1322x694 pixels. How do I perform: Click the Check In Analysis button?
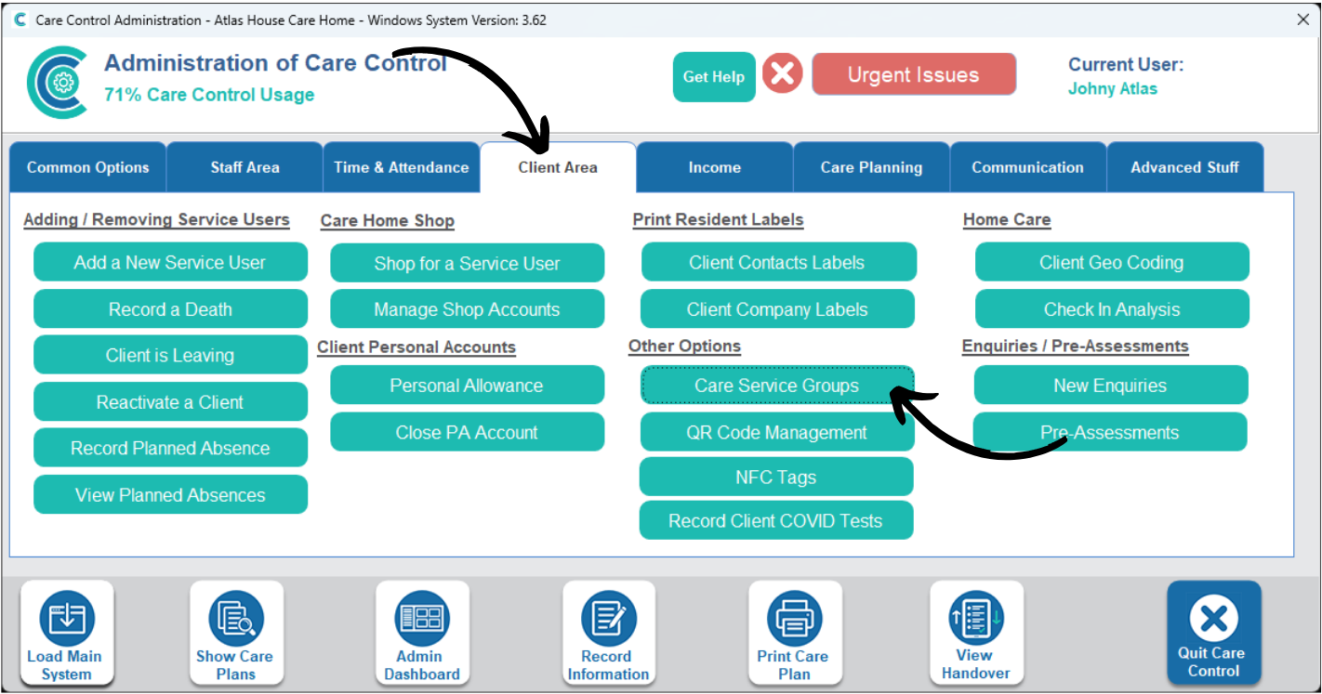[1112, 309]
